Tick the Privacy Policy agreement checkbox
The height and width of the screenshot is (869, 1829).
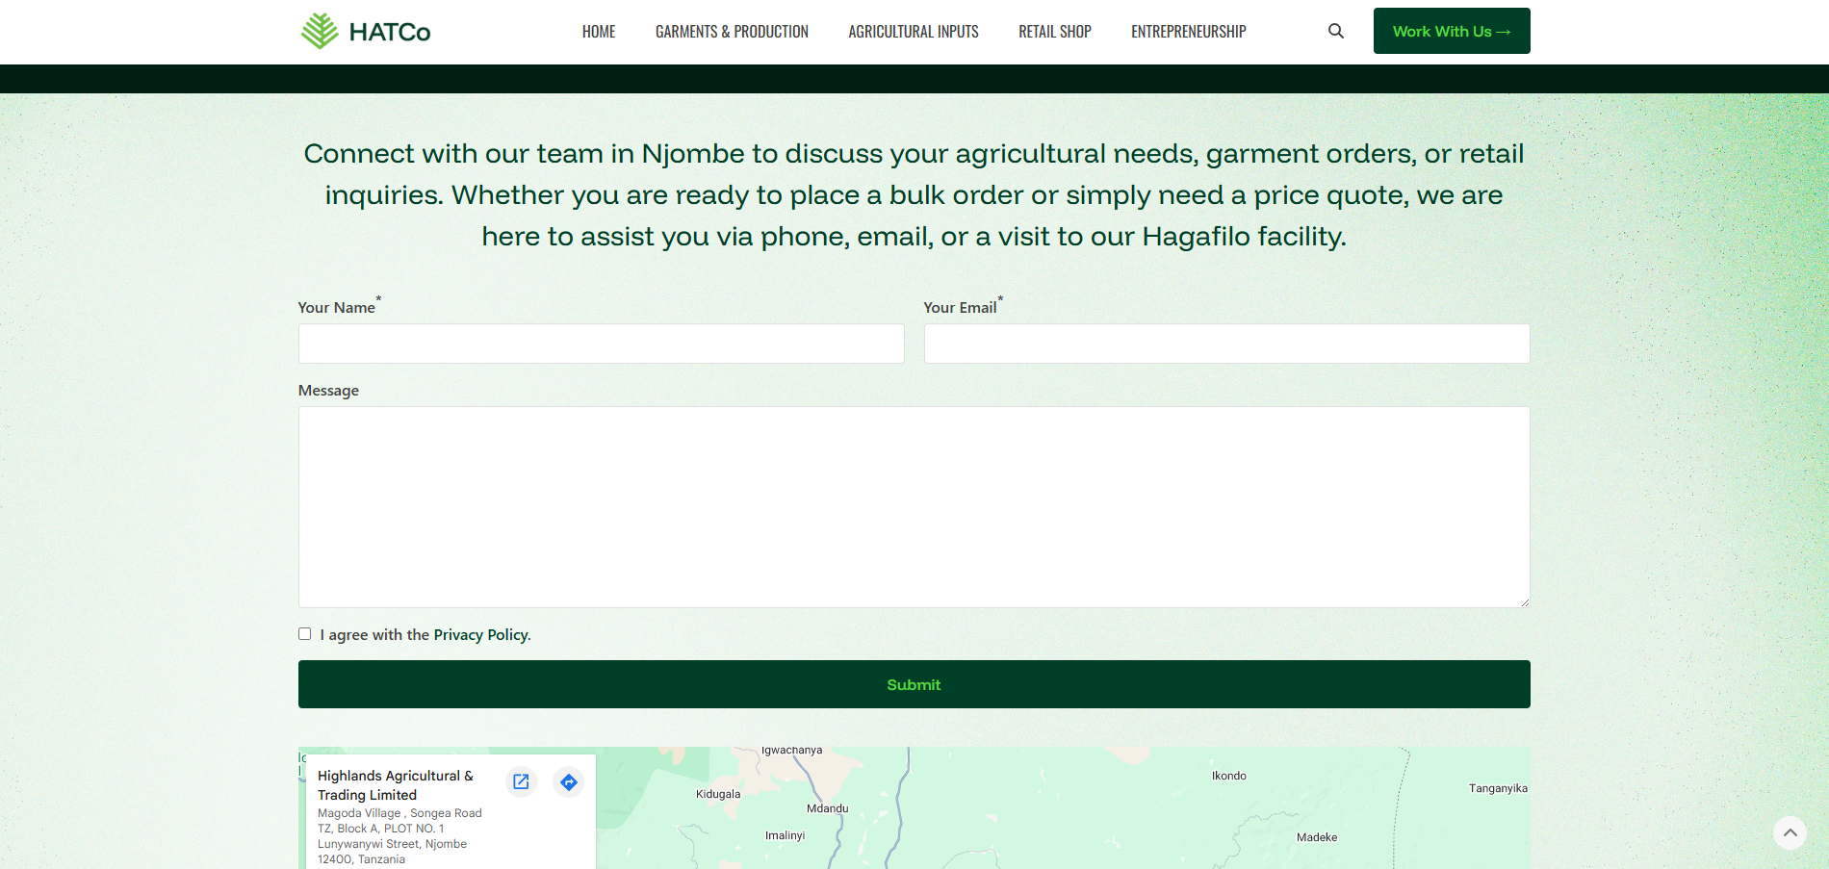click(305, 634)
